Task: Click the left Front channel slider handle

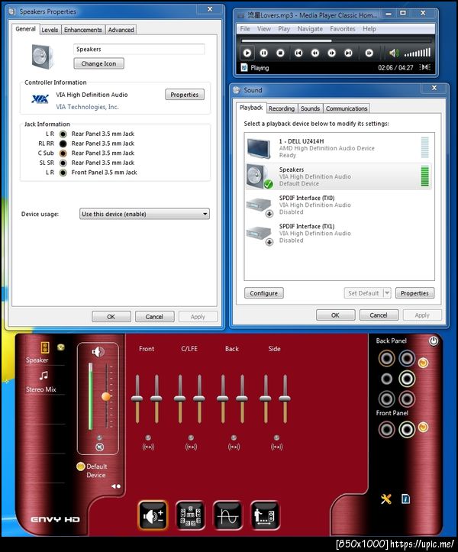Action: coord(137,399)
